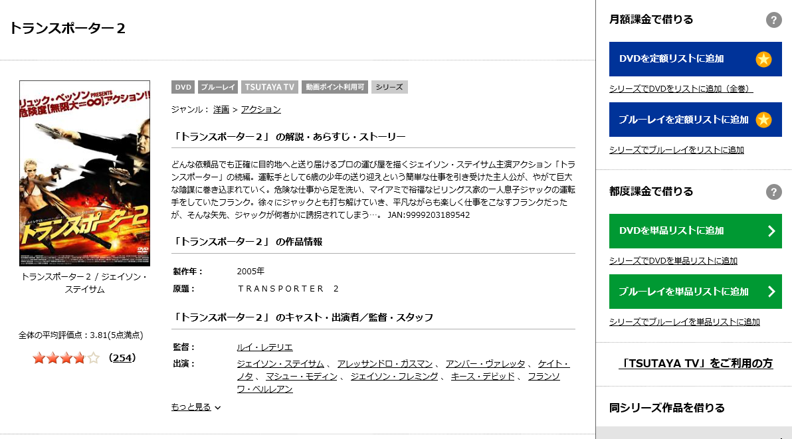Open actor アレッサンドロ・ガスマン page
This screenshot has width=792, height=439.
(385, 364)
